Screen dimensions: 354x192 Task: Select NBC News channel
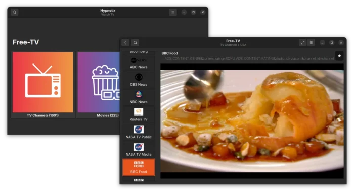(139, 97)
